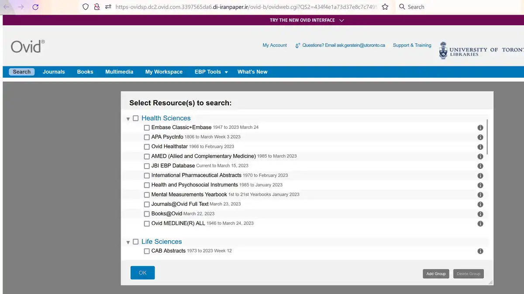Show info for Books@Ovid
524x294 pixels.
tap(480, 214)
